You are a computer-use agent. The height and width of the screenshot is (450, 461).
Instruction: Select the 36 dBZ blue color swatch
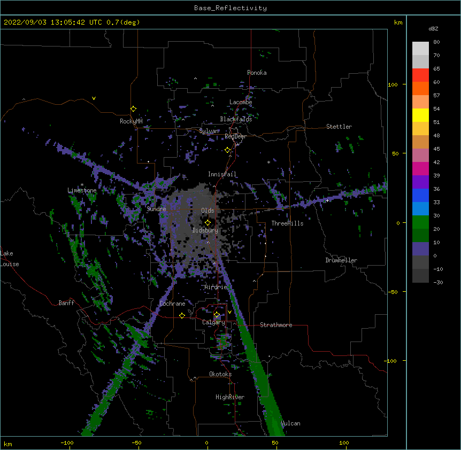click(420, 195)
